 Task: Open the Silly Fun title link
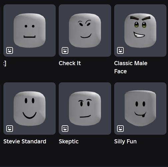tap(125, 142)
